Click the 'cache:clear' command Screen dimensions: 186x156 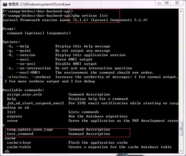[19, 143]
